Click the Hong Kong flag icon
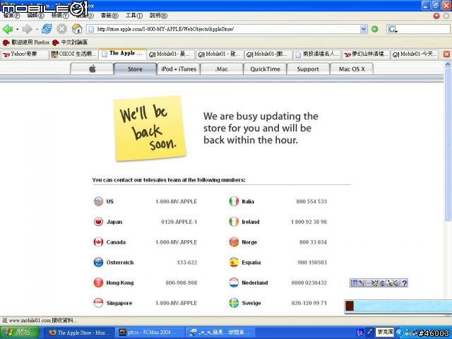The height and width of the screenshot is (339, 452). point(99,282)
